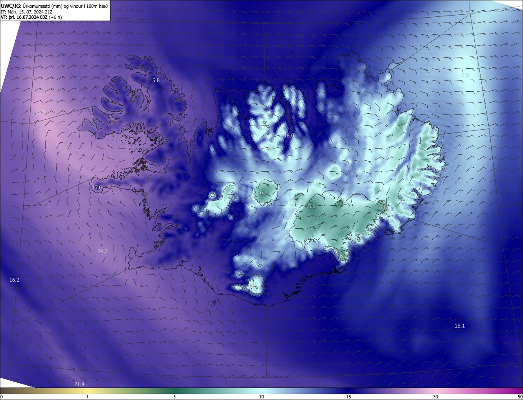Click the colorbar tick label 0

click(x=2, y=397)
